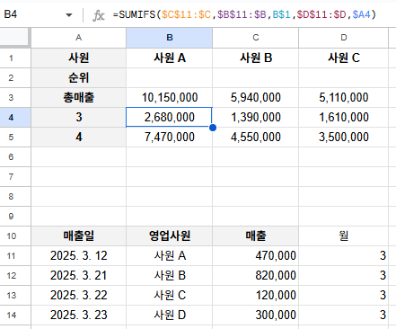Select the cell with 1,390,000
Image resolution: width=396 pixels, height=329 pixels.
coord(256,117)
